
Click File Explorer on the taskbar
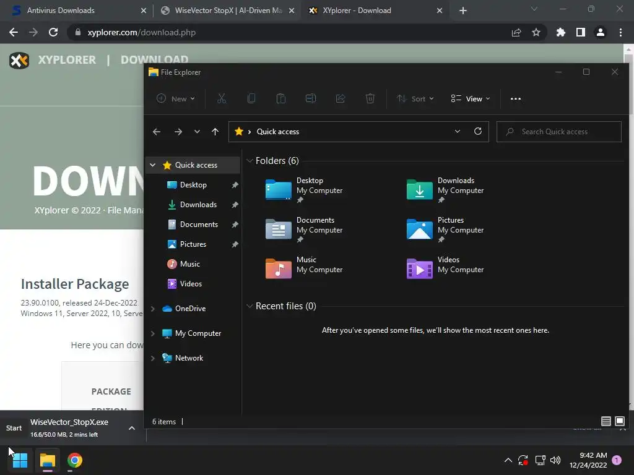point(48,460)
